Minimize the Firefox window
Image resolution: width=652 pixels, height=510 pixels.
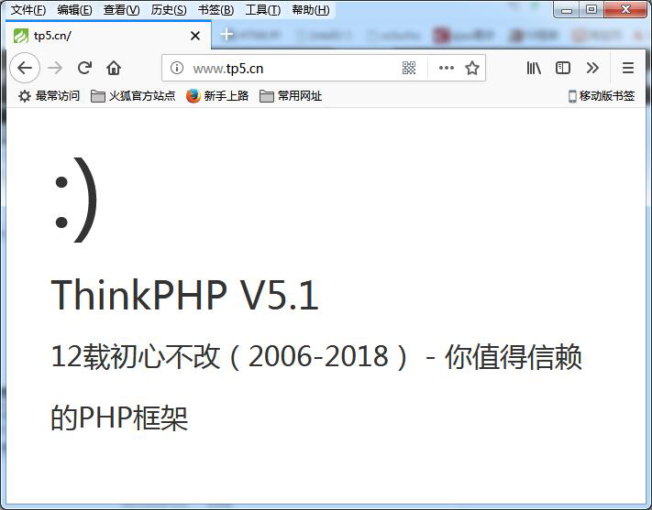point(567,9)
